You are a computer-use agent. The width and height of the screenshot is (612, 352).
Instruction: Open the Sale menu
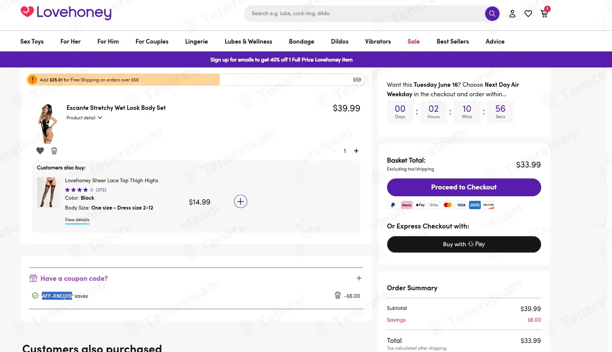tap(414, 42)
